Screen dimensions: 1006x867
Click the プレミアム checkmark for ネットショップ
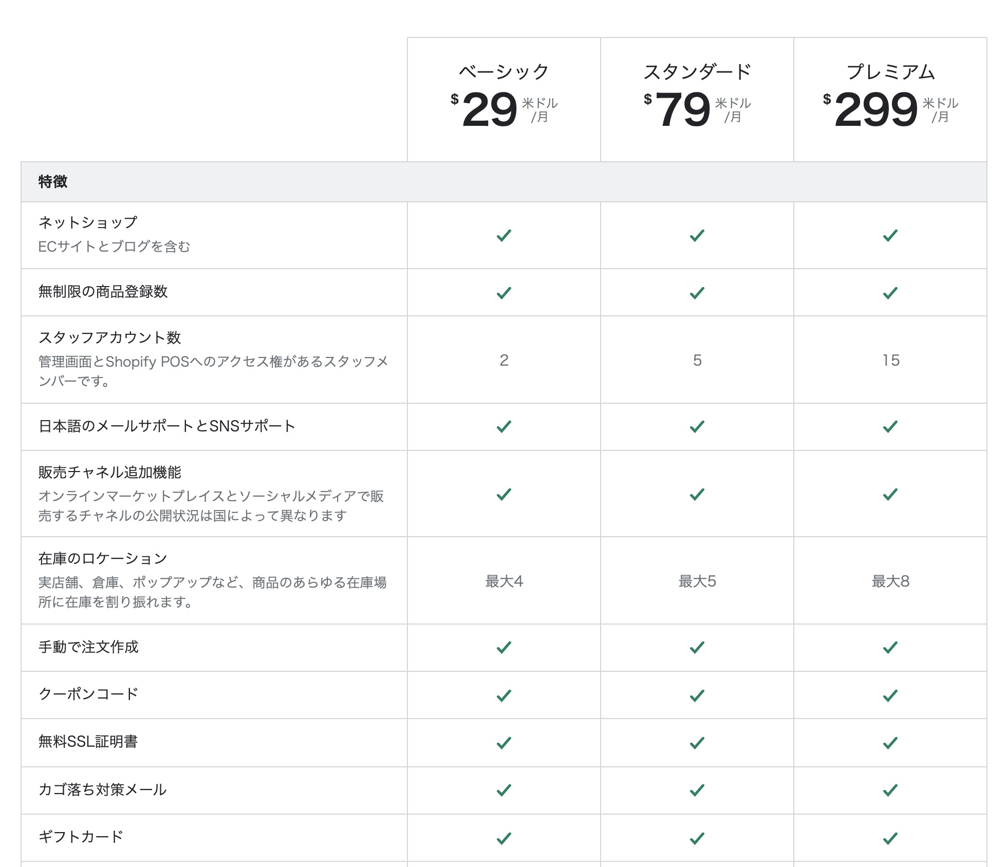[890, 235]
